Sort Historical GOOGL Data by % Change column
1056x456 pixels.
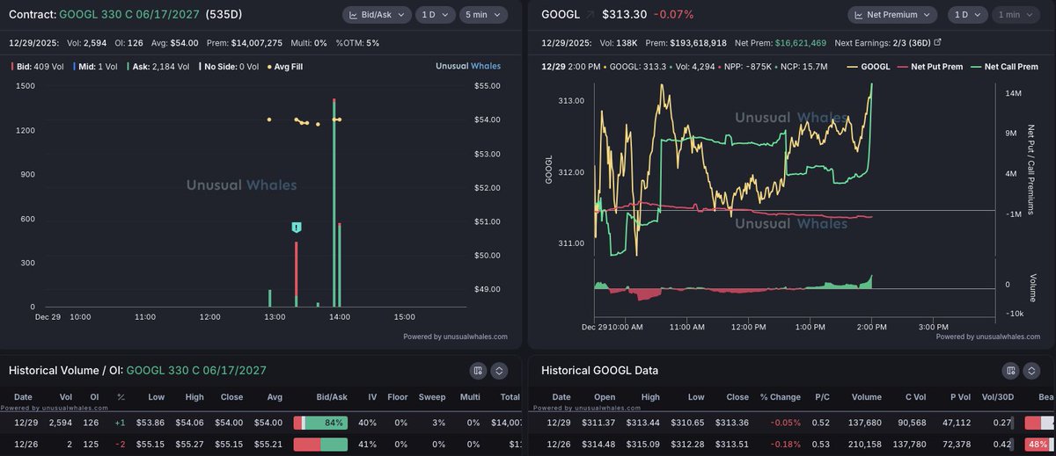[x=780, y=397]
